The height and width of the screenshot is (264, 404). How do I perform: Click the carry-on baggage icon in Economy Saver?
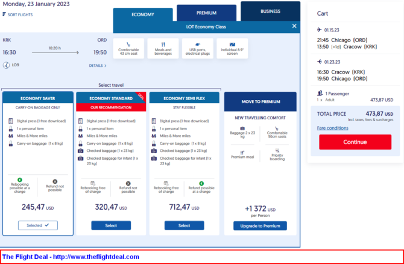tap(11, 143)
